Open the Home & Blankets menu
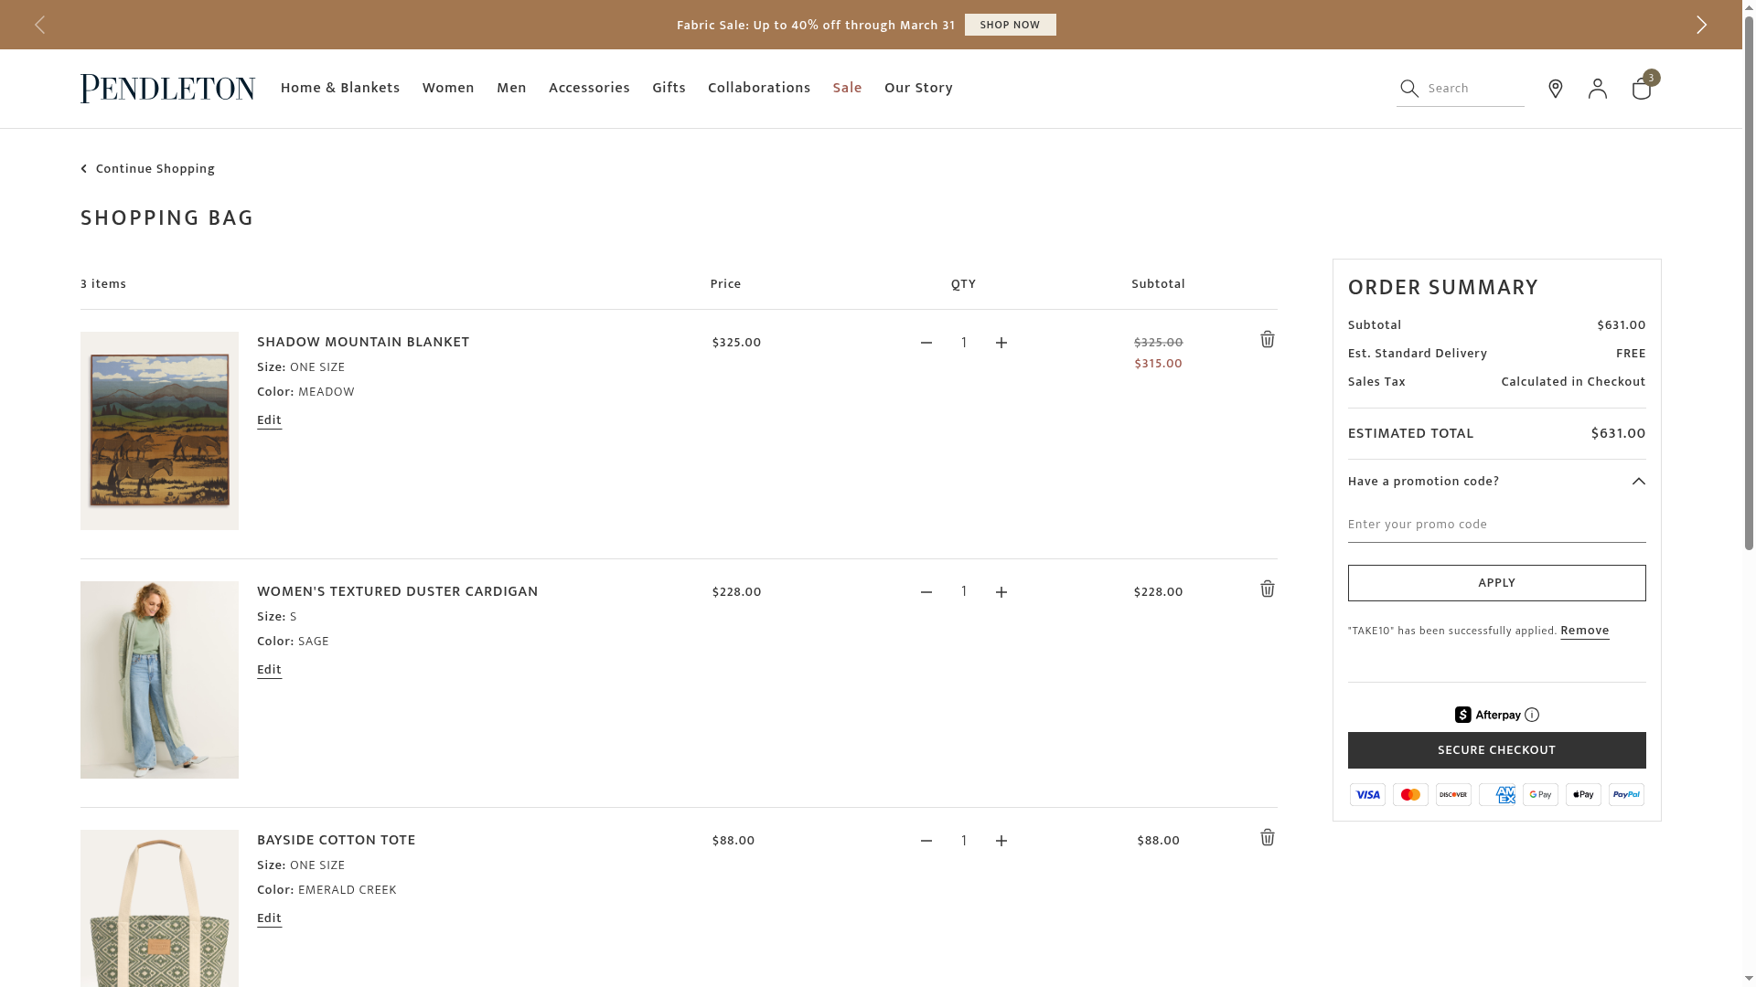The height and width of the screenshot is (987, 1756). tap(340, 88)
